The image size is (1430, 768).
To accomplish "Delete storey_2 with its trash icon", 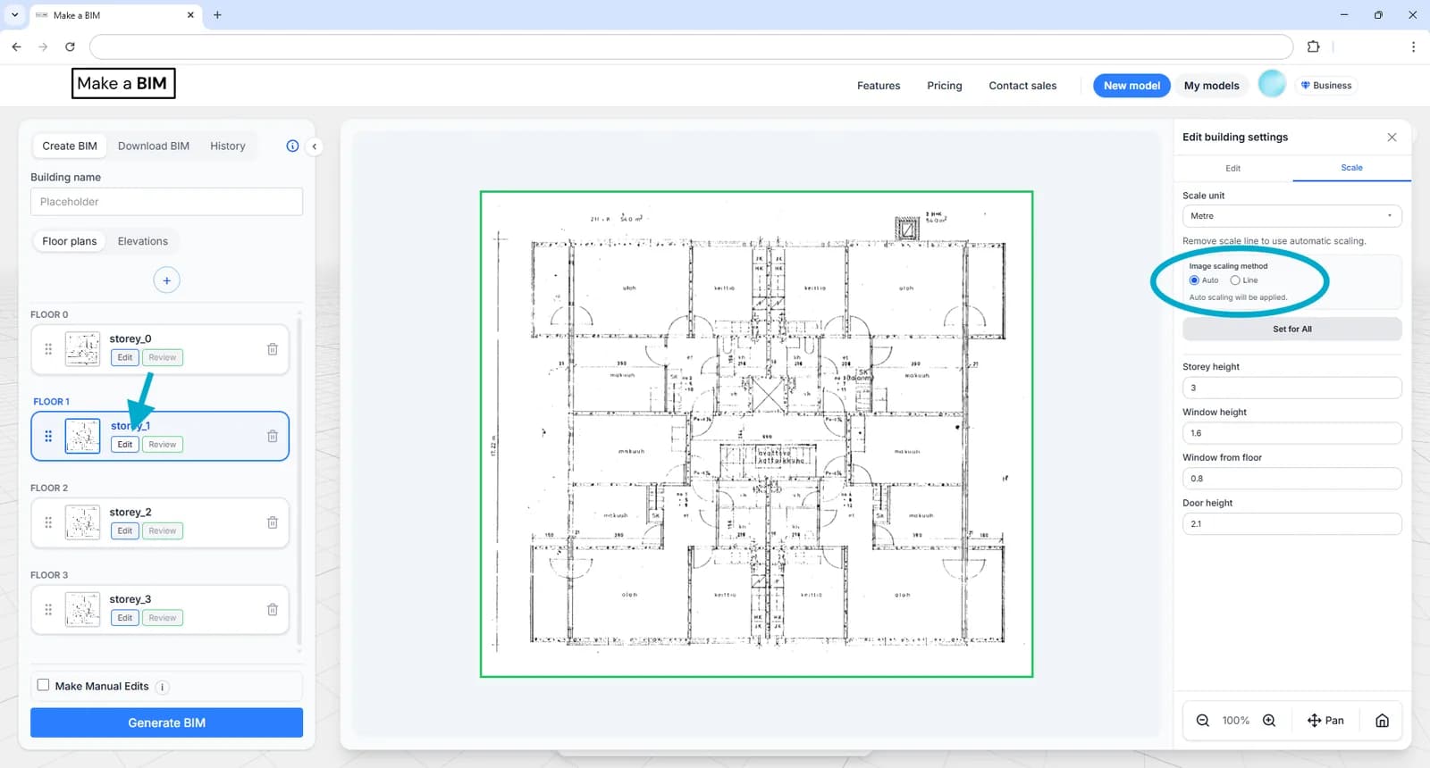I will point(273,522).
